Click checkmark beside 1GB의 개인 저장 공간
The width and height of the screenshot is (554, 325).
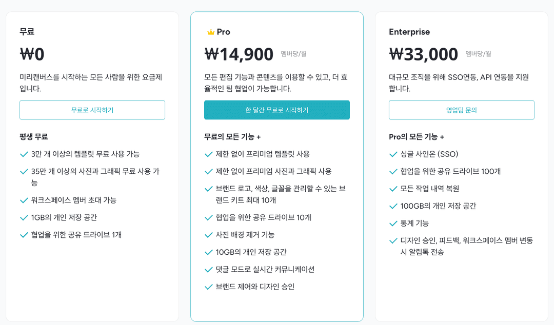pyautogui.click(x=24, y=217)
